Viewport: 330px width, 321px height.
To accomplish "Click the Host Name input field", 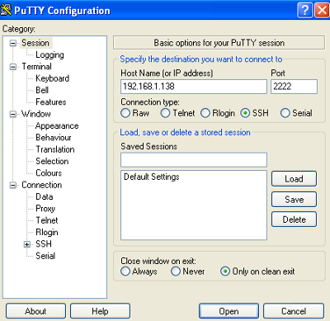I will pyautogui.click(x=194, y=87).
